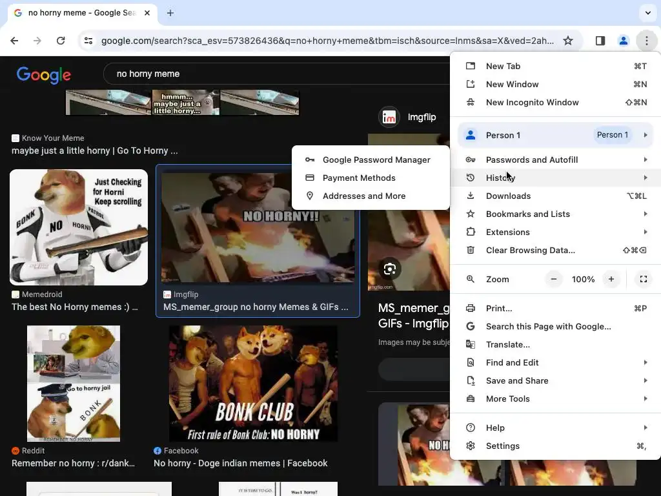Open 'Remember no horny : r/dank...' Reddit link
The image size is (661, 496).
point(74,463)
